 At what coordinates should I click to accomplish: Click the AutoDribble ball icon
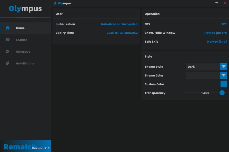pos(7,63)
